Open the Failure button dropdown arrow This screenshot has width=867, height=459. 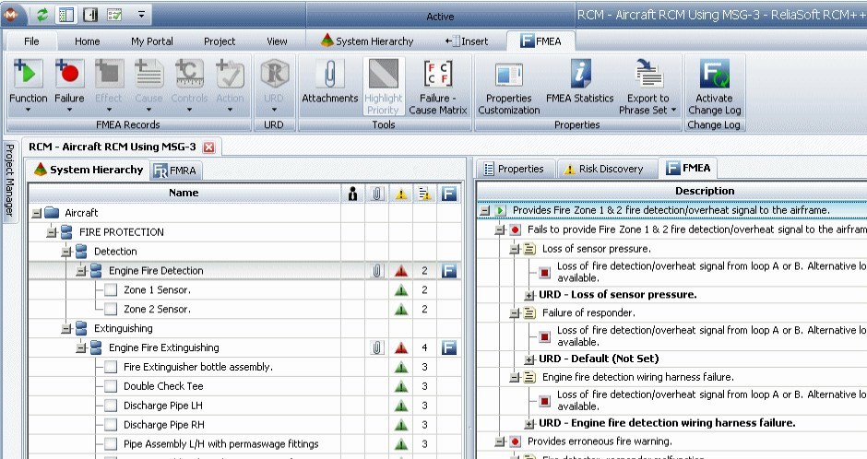pos(69,110)
